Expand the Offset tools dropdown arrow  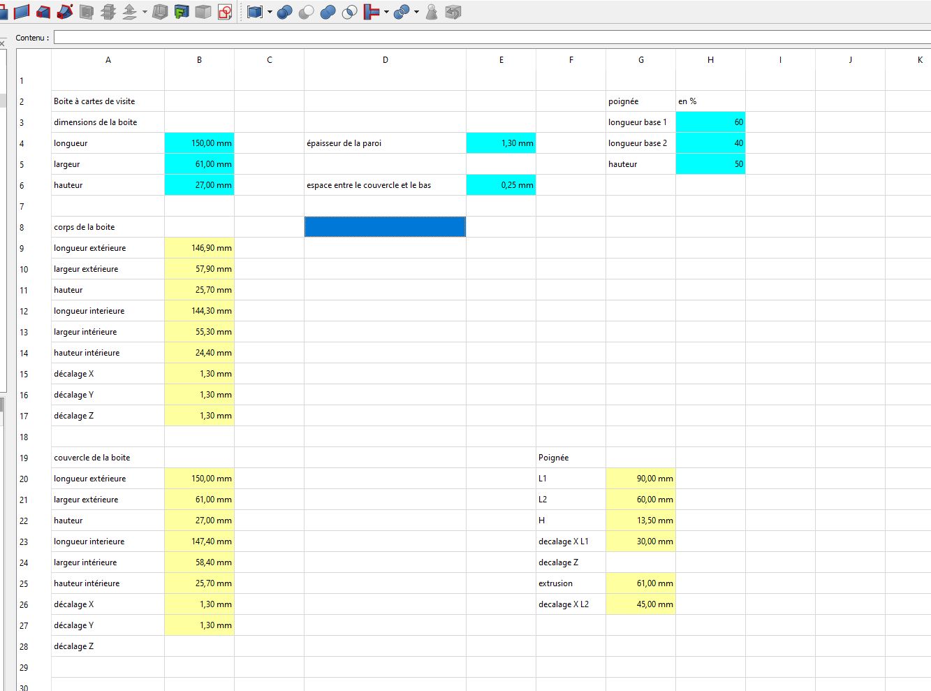[x=145, y=12]
